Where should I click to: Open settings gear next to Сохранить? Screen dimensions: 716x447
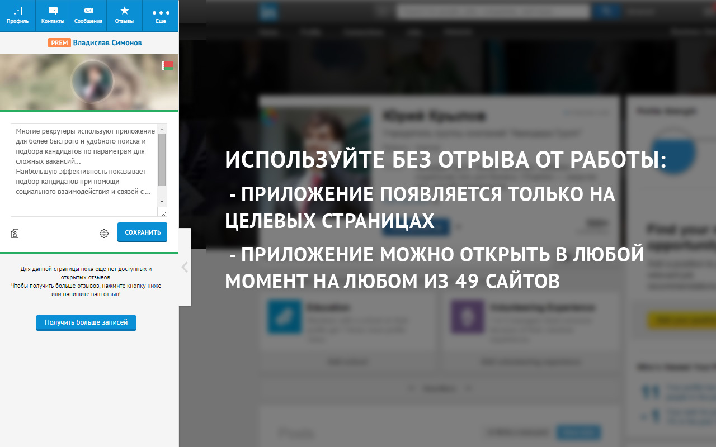(x=104, y=233)
